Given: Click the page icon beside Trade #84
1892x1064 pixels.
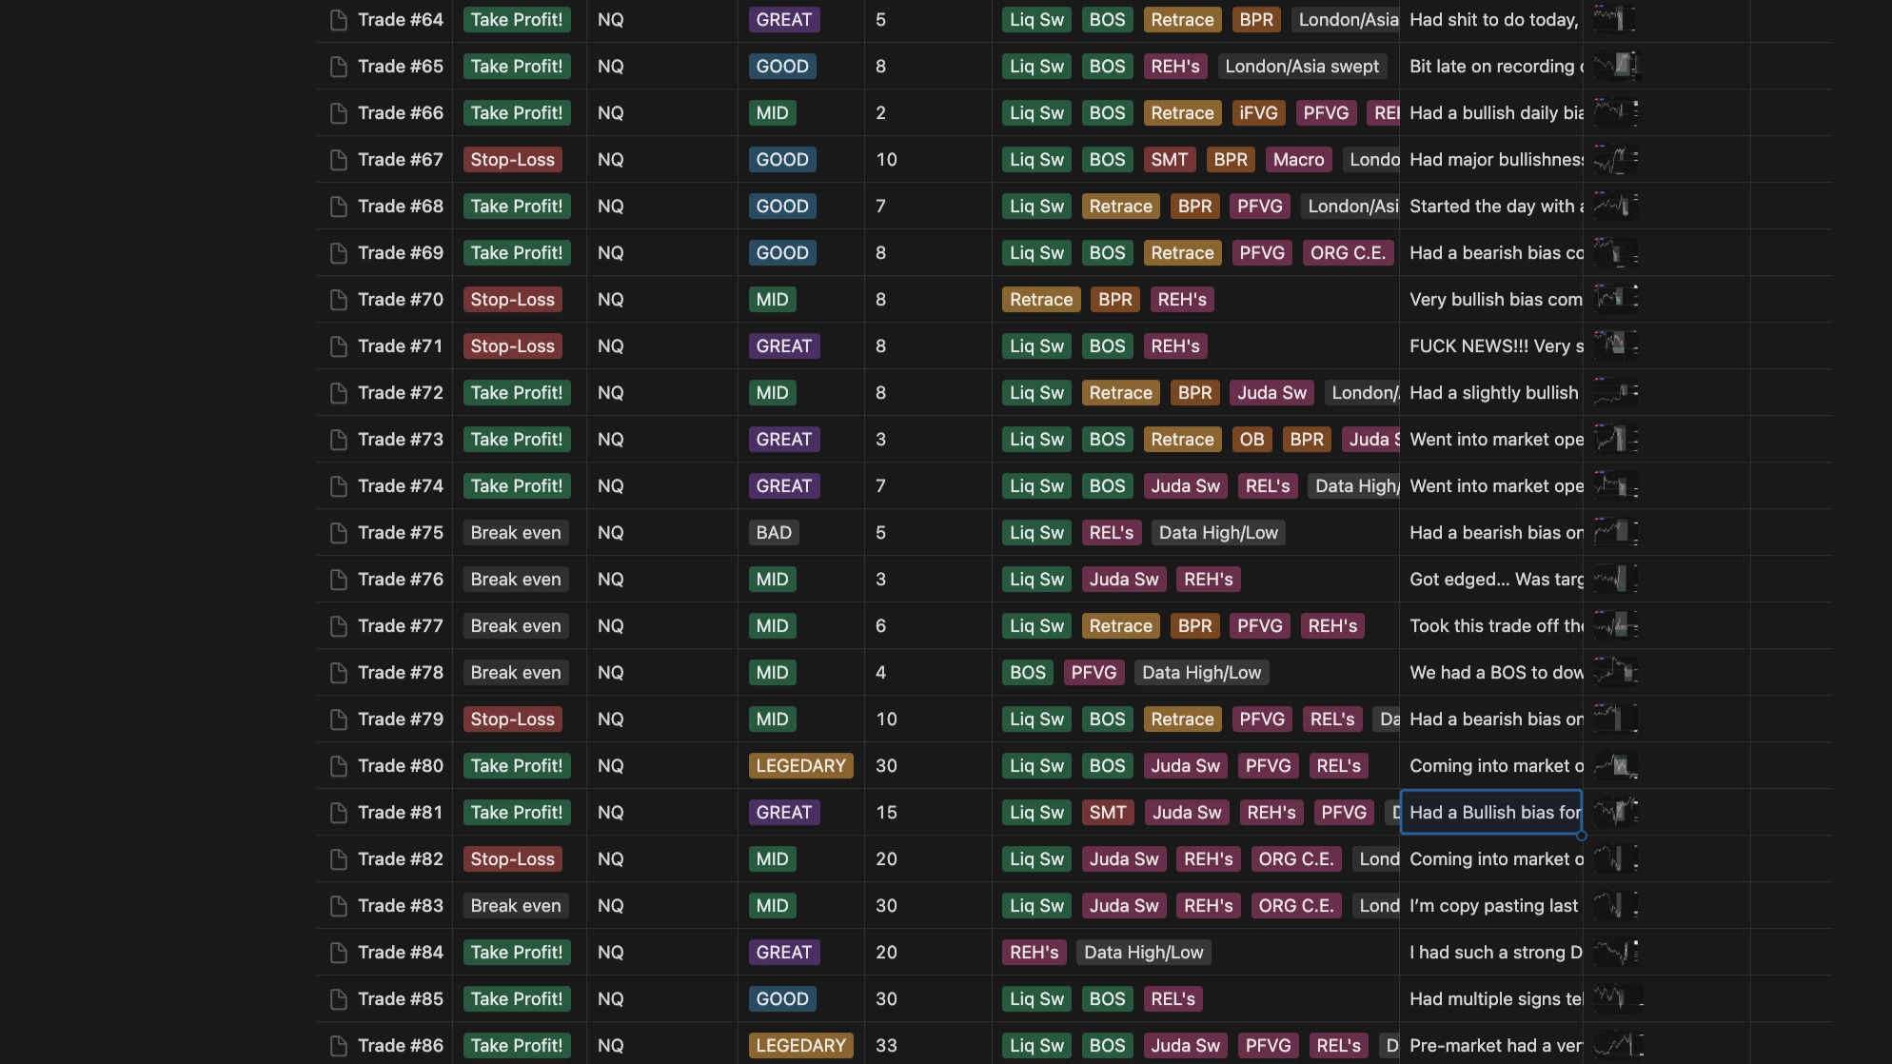Looking at the screenshot, I should (338, 953).
